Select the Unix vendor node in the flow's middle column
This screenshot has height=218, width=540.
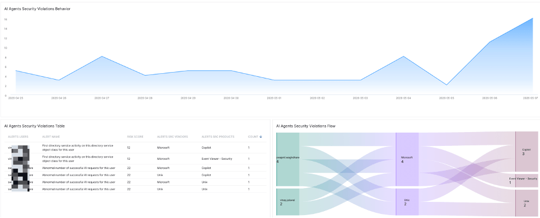click(x=407, y=202)
